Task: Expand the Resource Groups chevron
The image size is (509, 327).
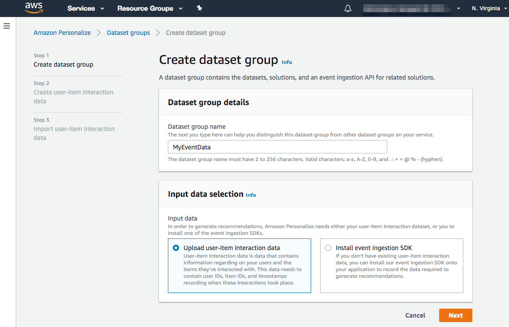Action: pyautogui.click(x=181, y=8)
